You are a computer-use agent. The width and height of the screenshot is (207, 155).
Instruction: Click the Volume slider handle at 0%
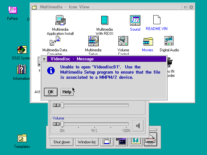pos(62,124)
